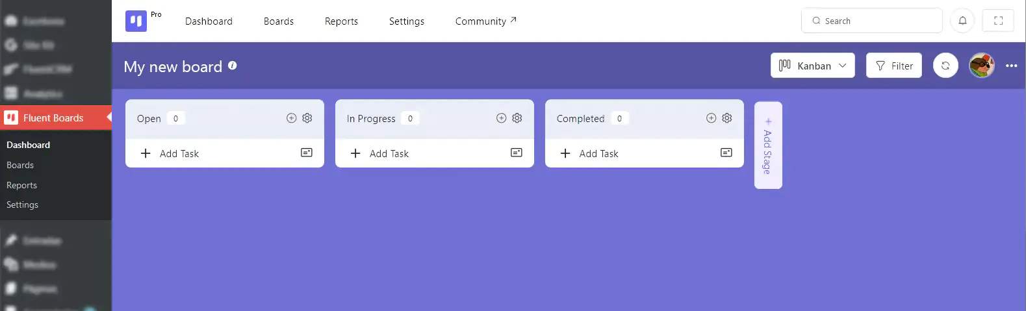Click the Add Stage button
The width and height of the screenshot is (1026, 311).
(x=767, y=145)
